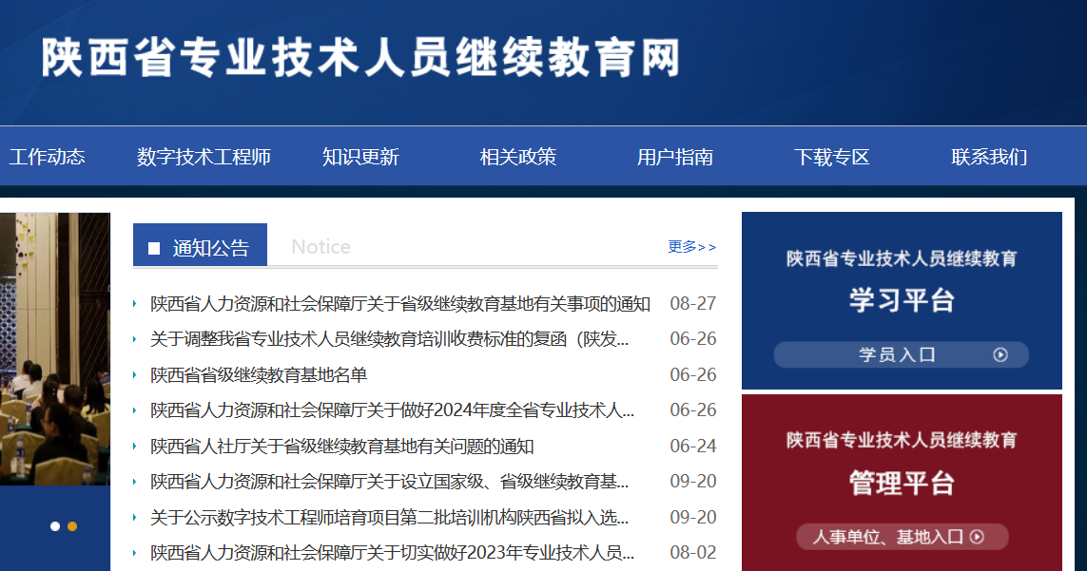Viewport: 1087px width, 571px height.
Task: Click the Notice label beside 通知公告
Action: tap(321, 247)
